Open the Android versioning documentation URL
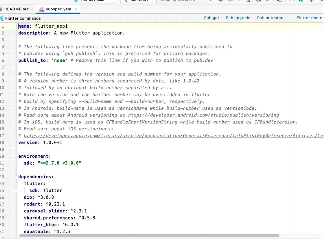The width and height of the screenshot is (325, 239). click(204, 115)
